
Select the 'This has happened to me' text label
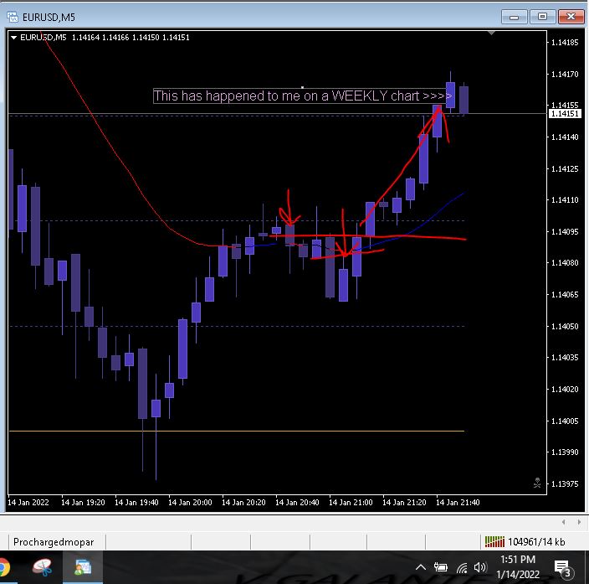click(302, 96)
